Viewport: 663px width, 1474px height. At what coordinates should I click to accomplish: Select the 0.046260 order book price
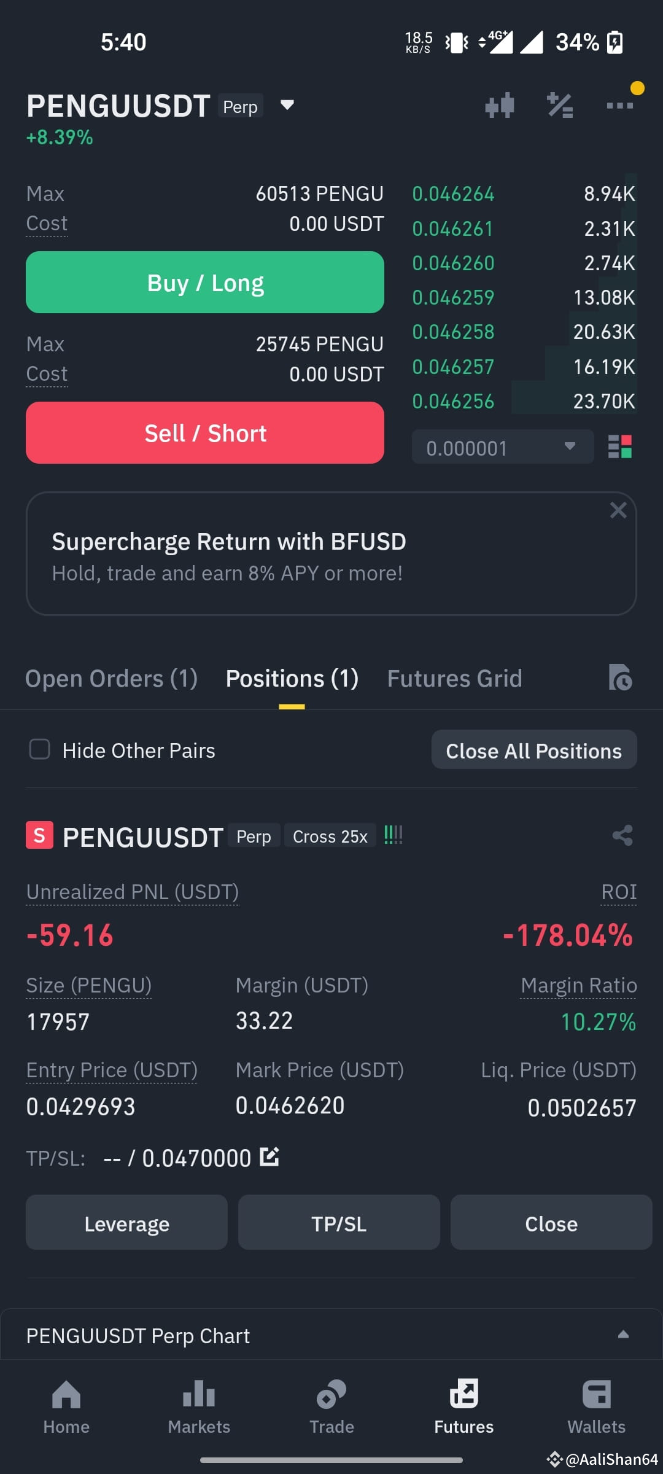coord(453,263)
